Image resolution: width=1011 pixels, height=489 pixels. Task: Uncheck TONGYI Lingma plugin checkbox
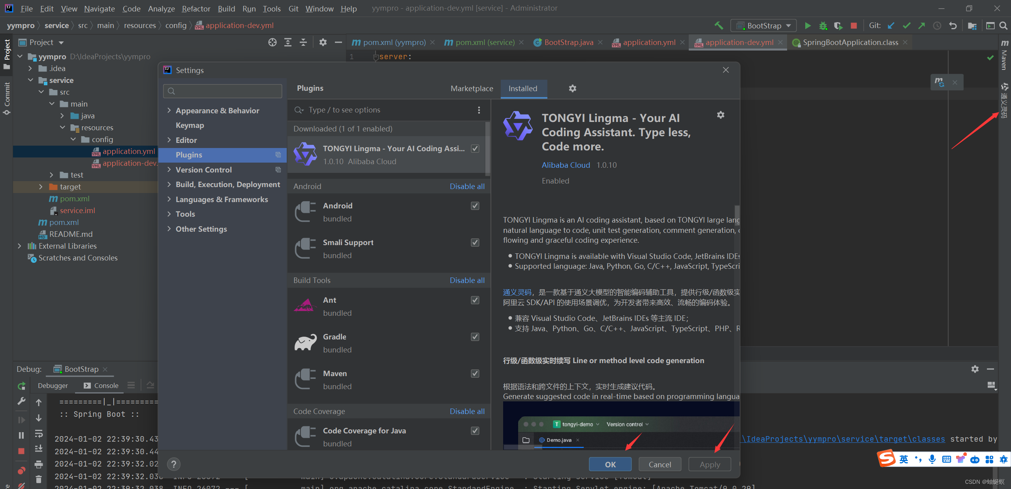[475, 148]
